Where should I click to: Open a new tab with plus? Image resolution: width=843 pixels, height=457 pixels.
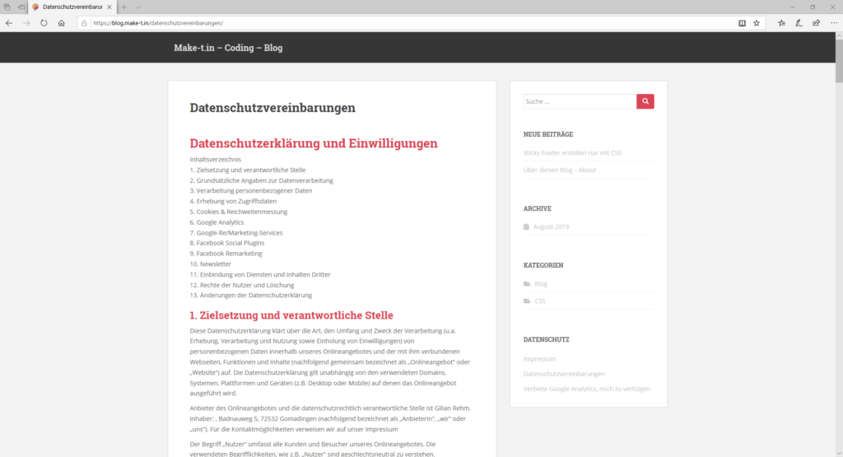(x=124, y=7)
